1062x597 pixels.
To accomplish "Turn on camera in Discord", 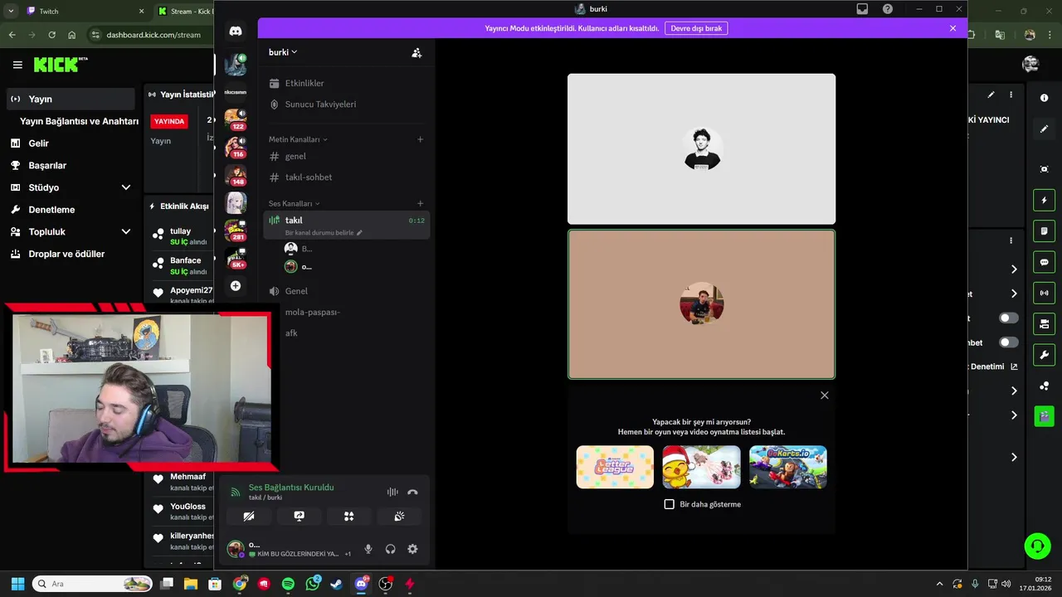I will tap(249, 516).
